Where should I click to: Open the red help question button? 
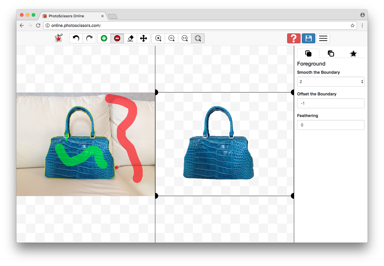tap(294, 38)
